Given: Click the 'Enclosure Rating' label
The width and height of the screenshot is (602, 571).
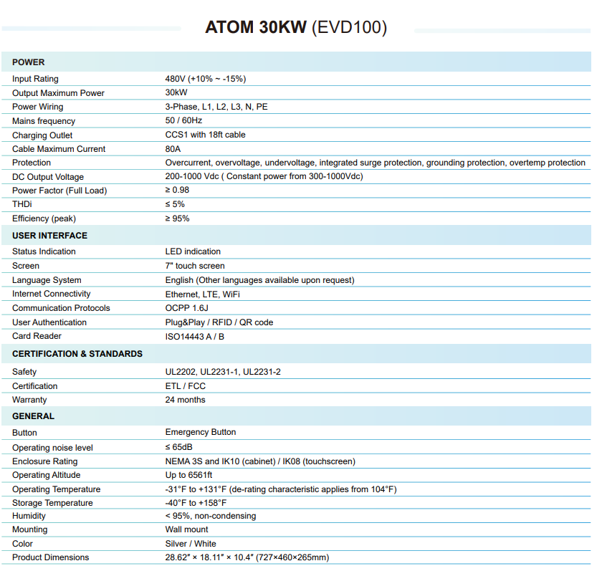Looking at the screenshot, I should 45,461.
